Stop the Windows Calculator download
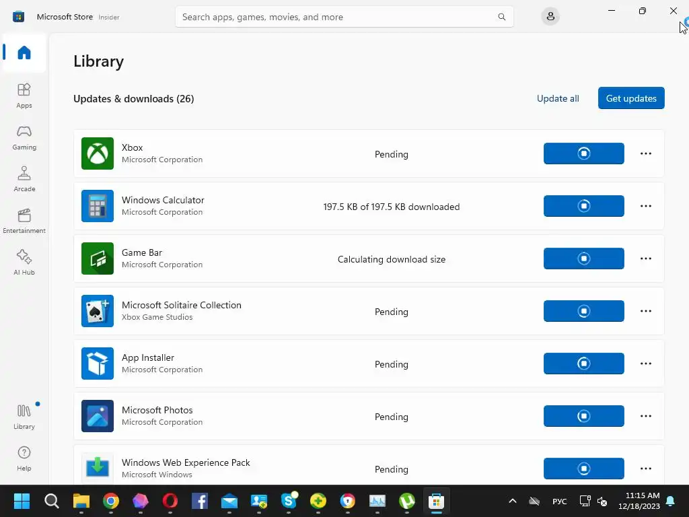This screenshot has height=517, width=689. click(x=583, y=206)
